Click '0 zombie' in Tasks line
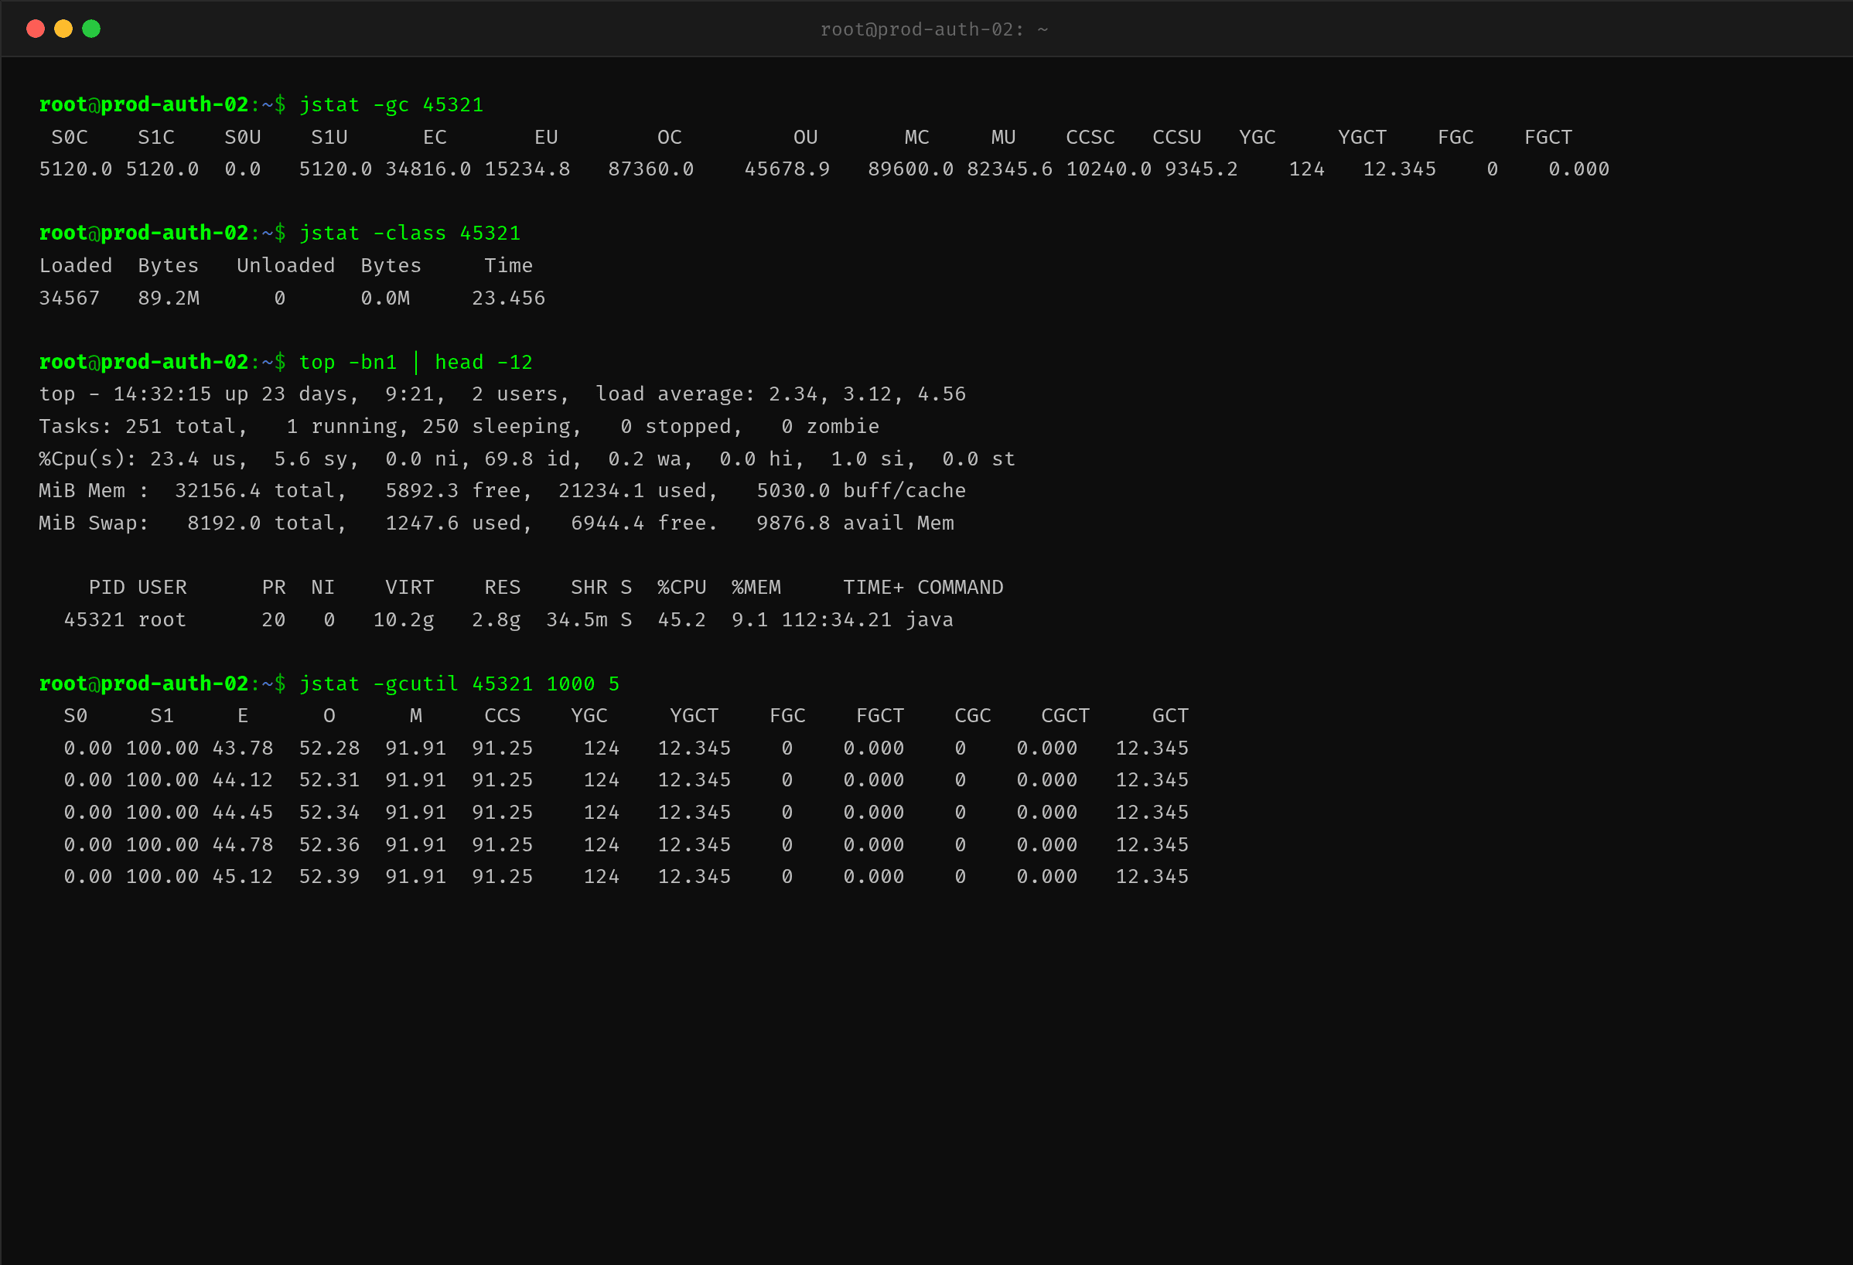Image resolution: width=1853 pixels, height=1265 pixels. 830,427
